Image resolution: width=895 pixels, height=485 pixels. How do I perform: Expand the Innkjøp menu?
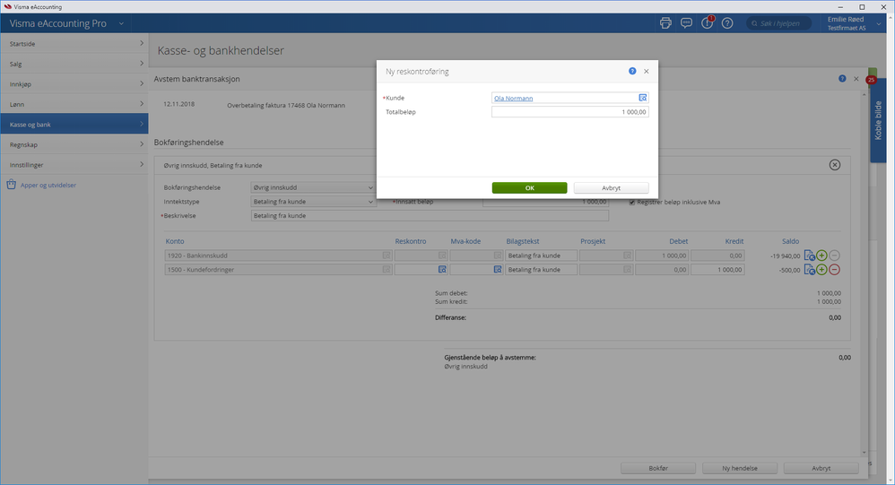click(x=74, y=84)
